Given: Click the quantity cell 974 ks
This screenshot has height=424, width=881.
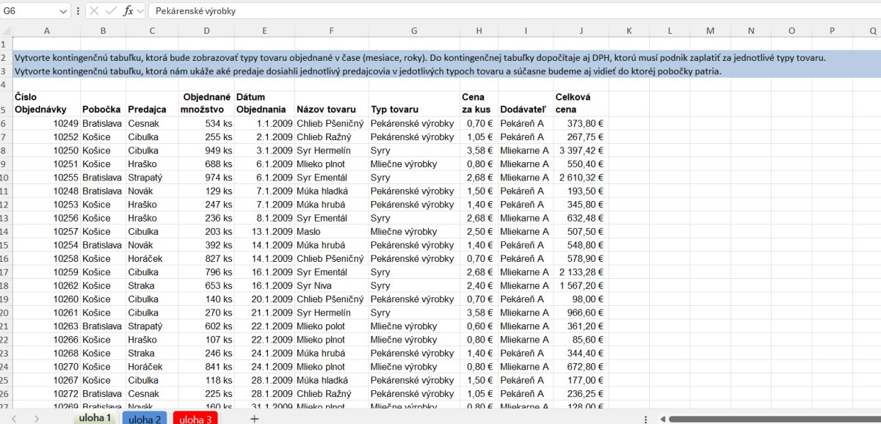Looking at the screenshot, I should point(206,178).
